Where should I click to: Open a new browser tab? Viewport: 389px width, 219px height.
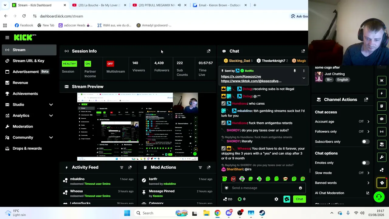pyautogui.click(x=255, y=5)
